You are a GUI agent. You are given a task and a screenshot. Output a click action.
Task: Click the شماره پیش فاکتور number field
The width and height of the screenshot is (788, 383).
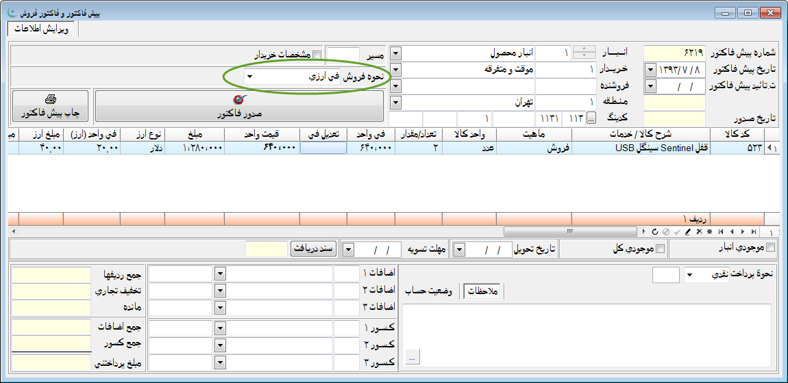point(674,53)
